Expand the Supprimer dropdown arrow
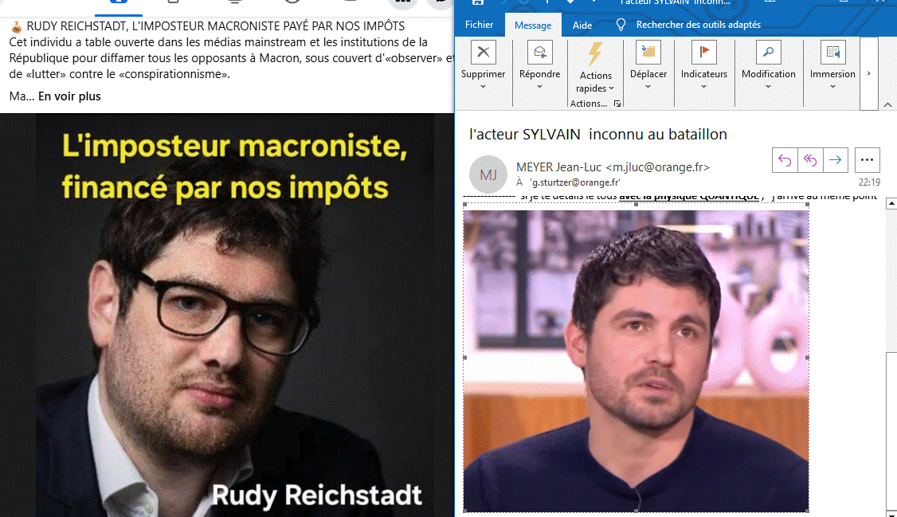897x517 pixels. [483, 87]
